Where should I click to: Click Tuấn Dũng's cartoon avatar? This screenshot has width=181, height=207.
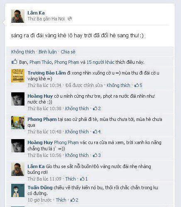[18, 190]
